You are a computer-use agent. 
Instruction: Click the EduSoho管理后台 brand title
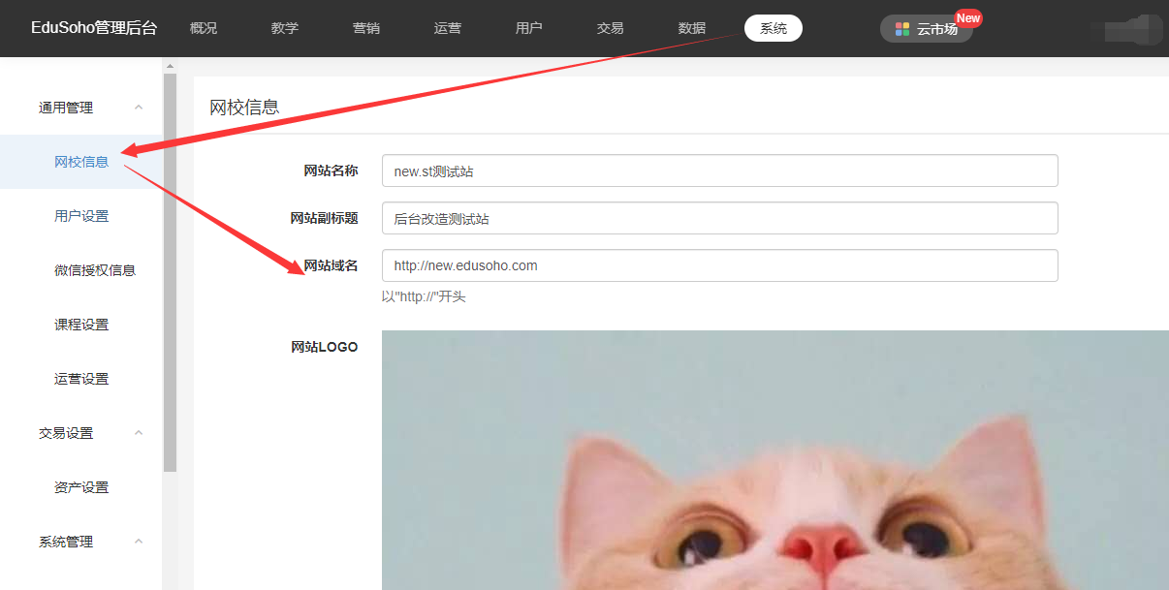[94, 28]
